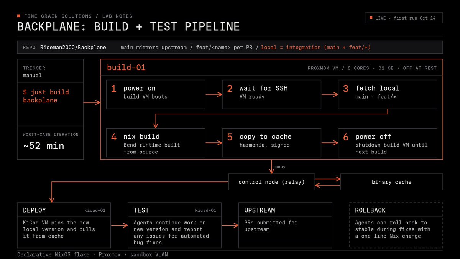460x259 pixels.
Task: Click the 'LIVE · first run Oct 14' badge
Action: pyautogui.click(x=404, y=18)
